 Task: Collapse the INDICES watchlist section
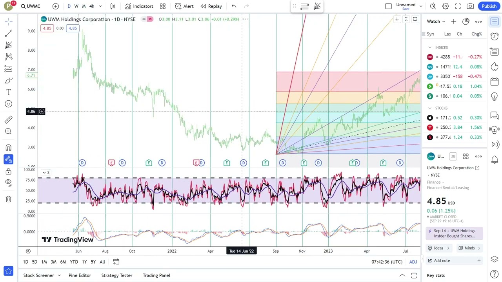pos(430,47)
